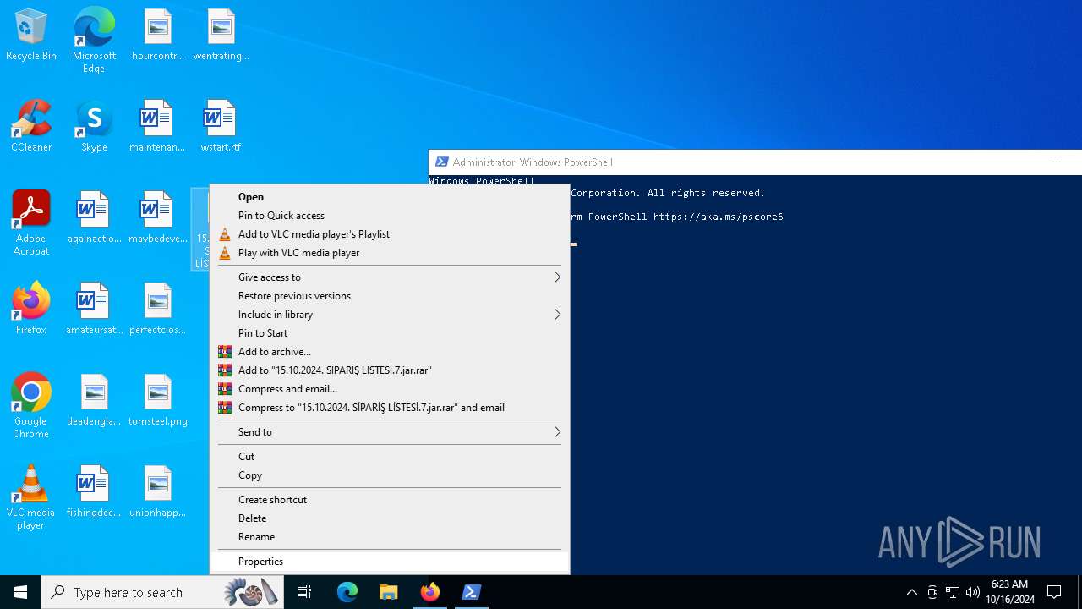Select the VLC media player desktop shortcut

click(31, 497)
